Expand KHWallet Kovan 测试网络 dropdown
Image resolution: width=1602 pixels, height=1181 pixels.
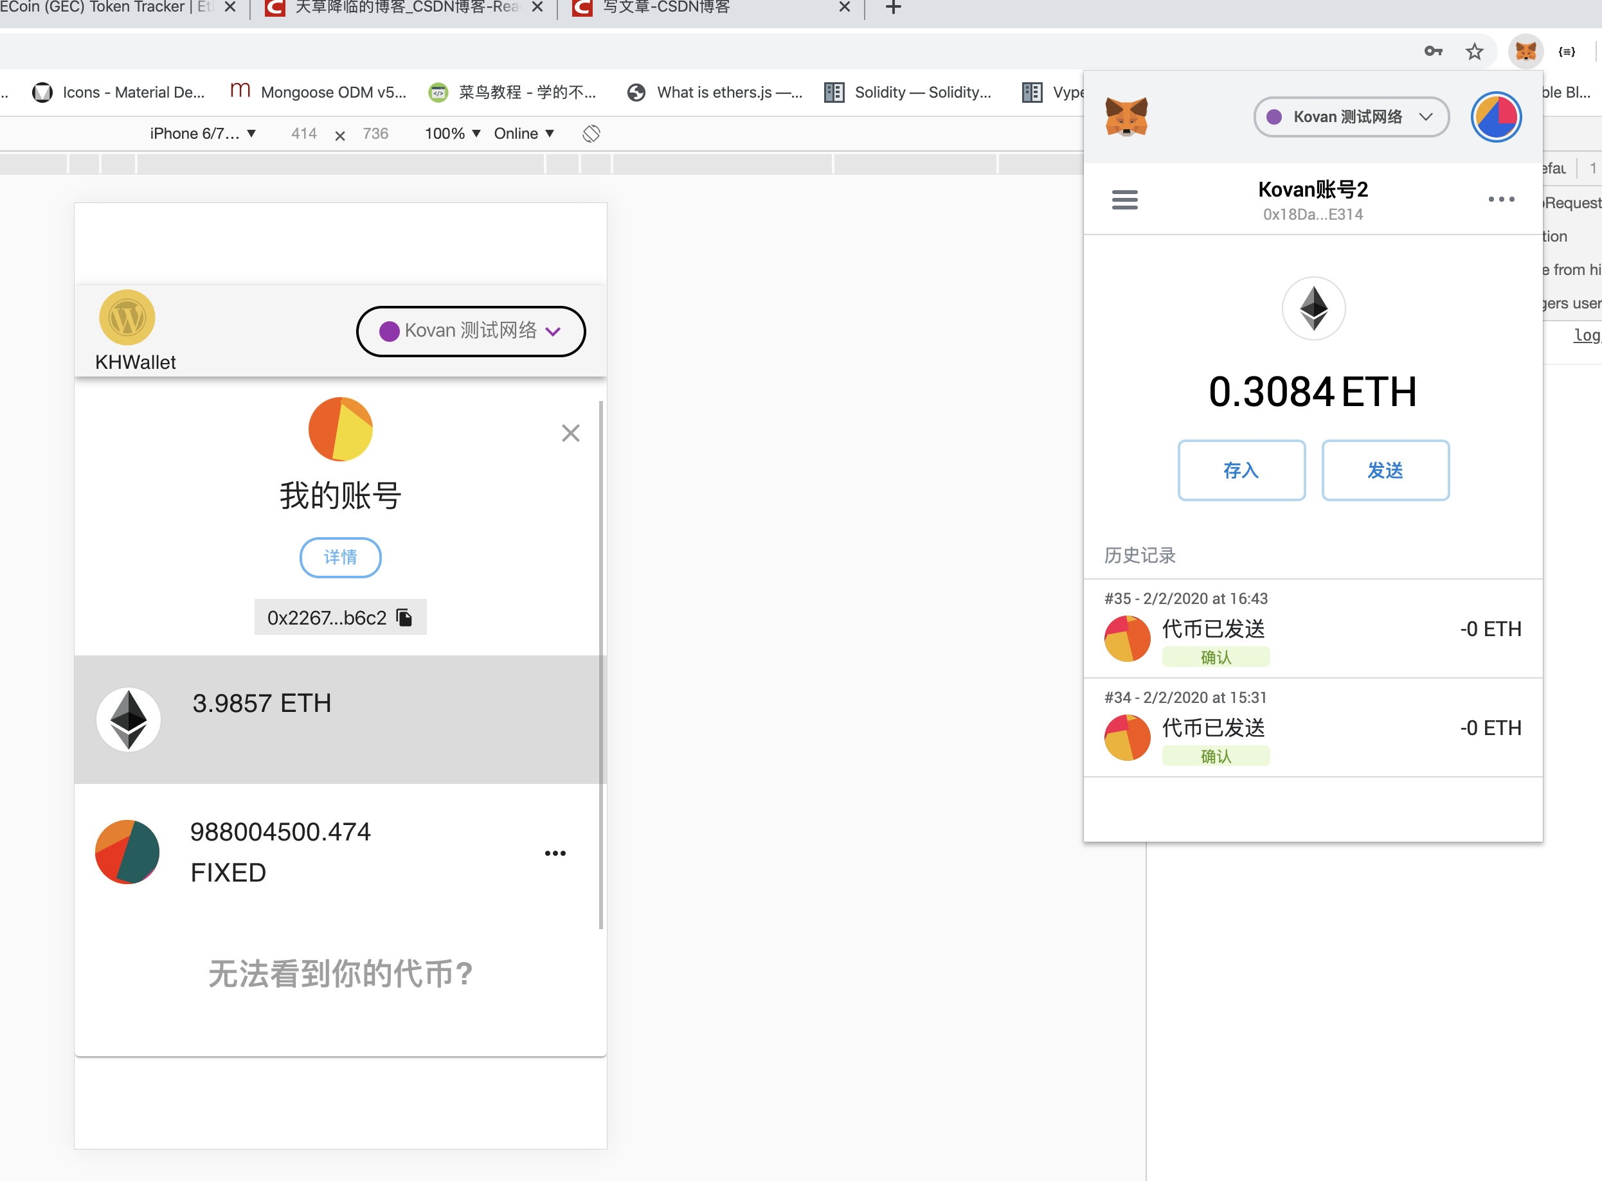click(471, 331)
